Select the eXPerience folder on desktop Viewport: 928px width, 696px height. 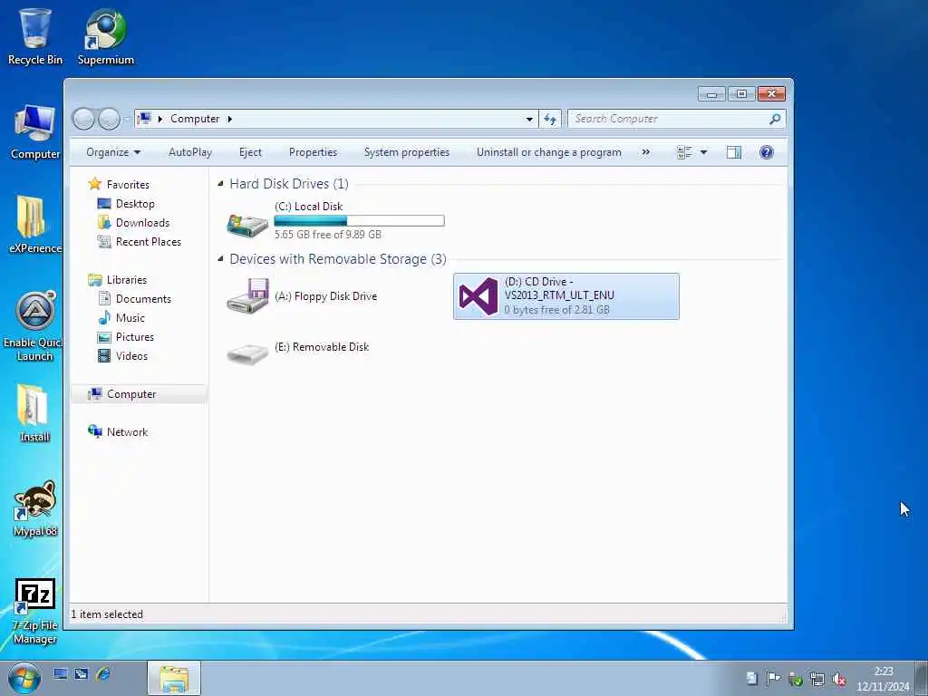click(35, 225)
